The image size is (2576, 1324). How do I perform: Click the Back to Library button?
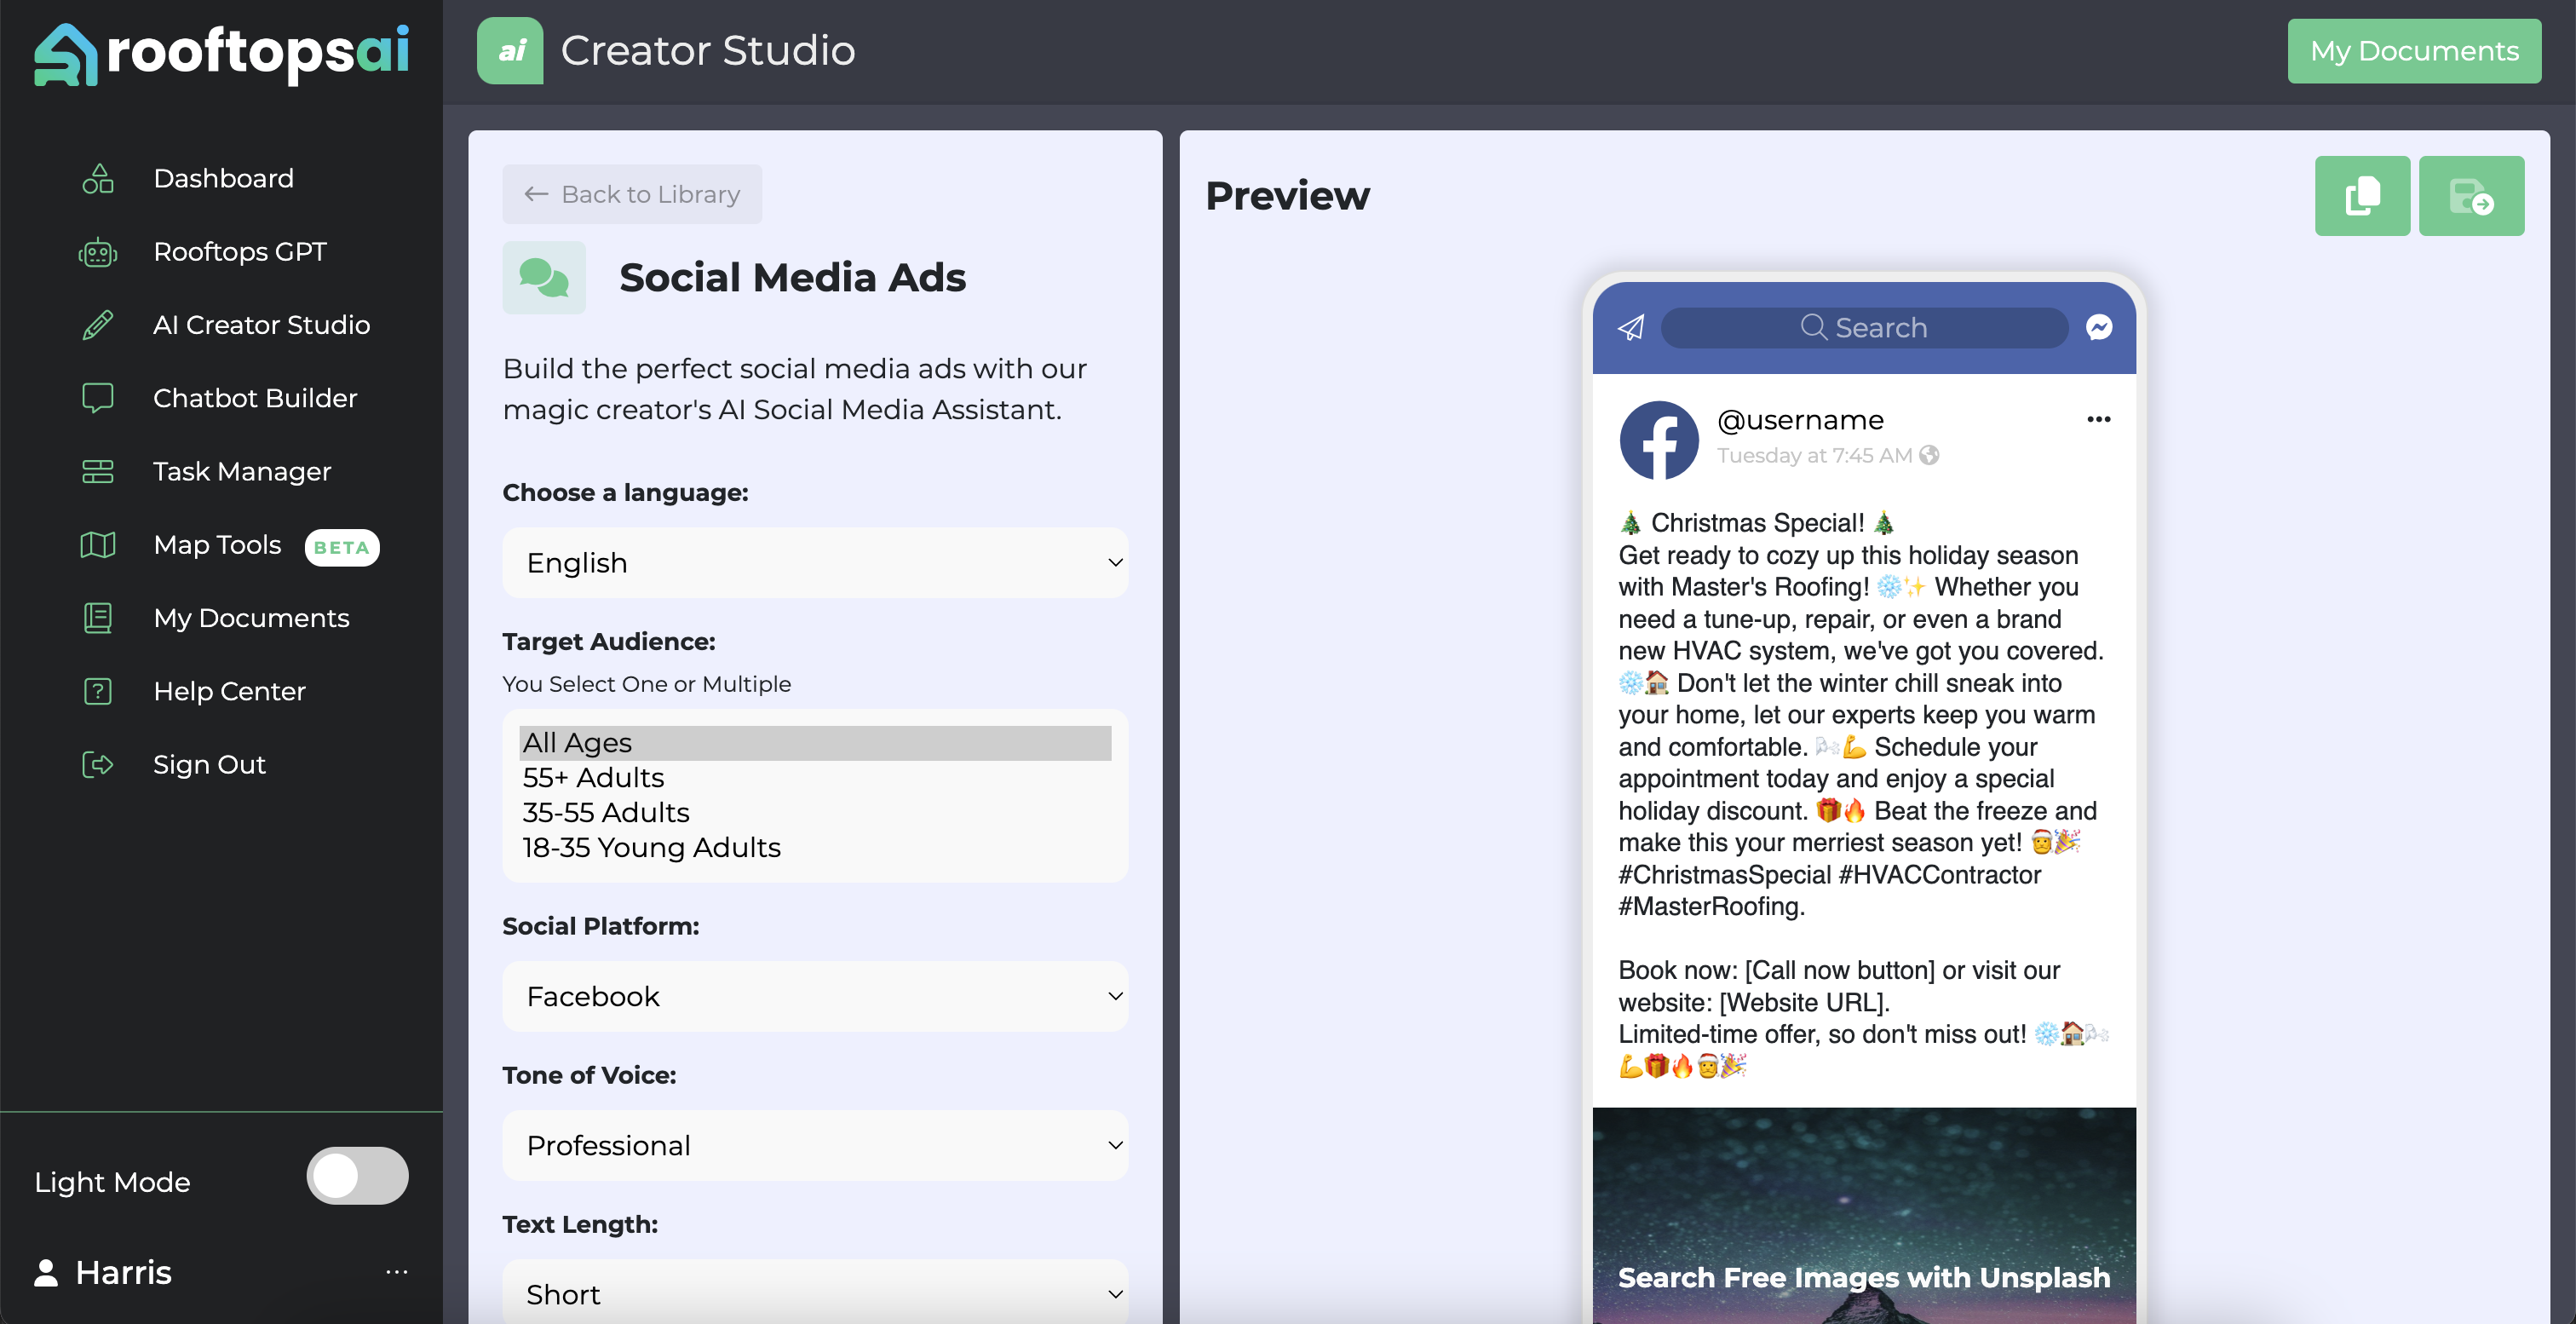coord(632,194)
